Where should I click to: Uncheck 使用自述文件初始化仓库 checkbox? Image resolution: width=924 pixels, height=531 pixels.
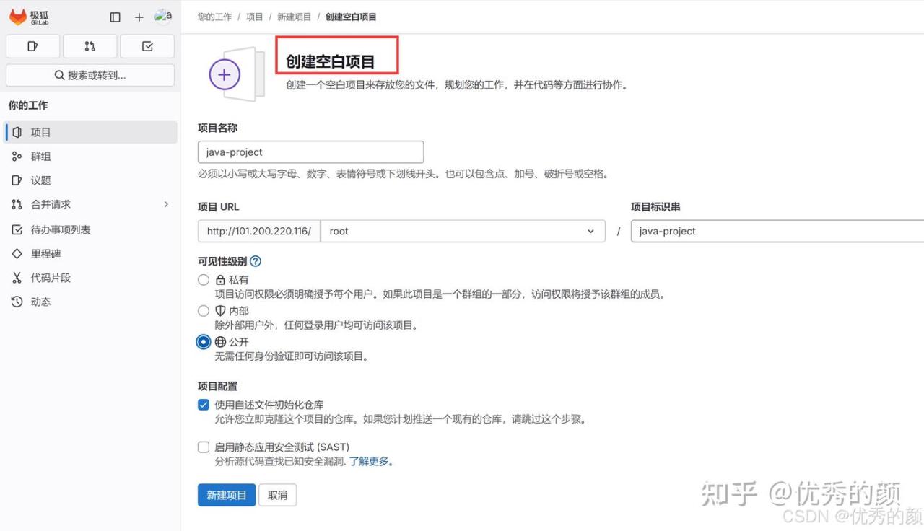coord(204,405)
